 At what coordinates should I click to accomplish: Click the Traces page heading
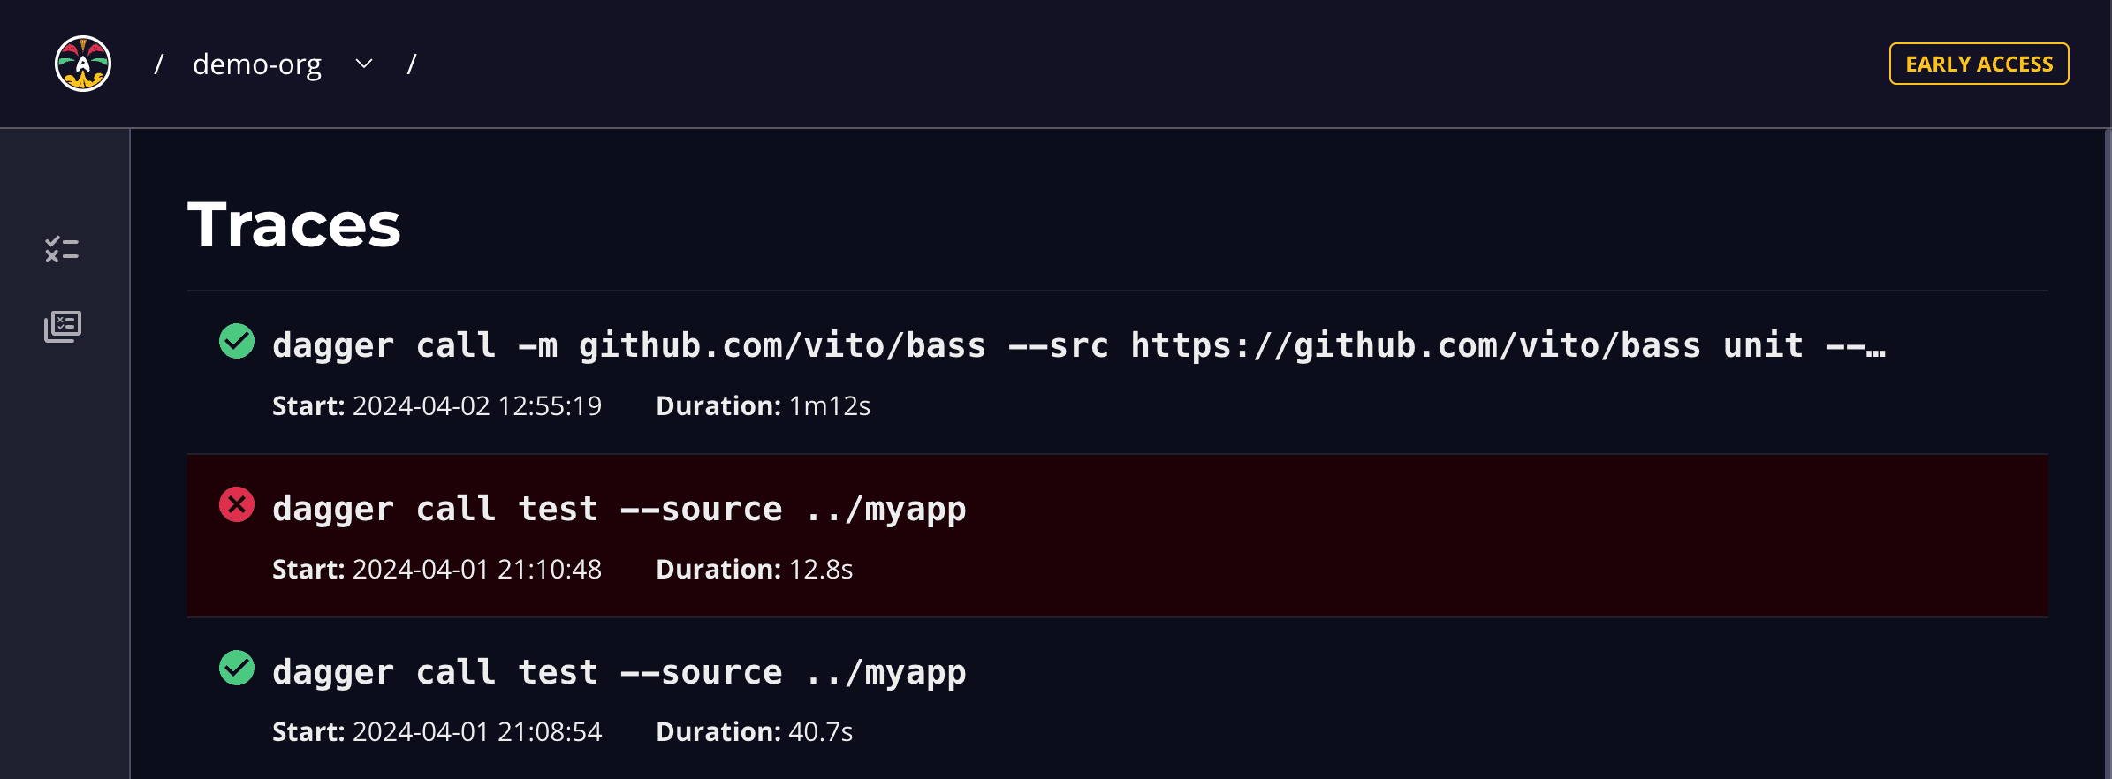pyautogui.click(x=294, y=224)
